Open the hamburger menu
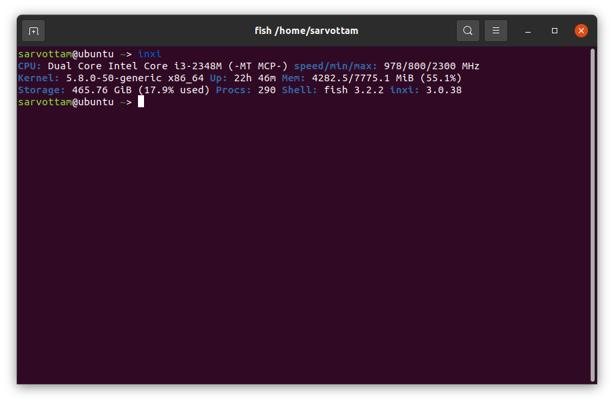 tap(496, 31)
